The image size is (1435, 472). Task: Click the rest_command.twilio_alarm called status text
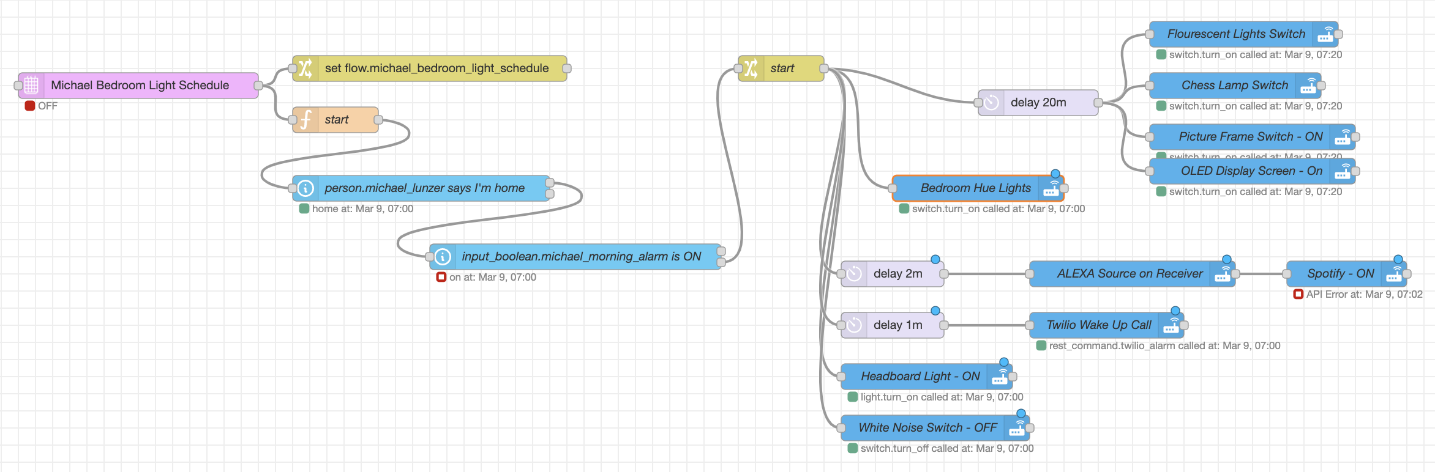tap(1164, 346)
